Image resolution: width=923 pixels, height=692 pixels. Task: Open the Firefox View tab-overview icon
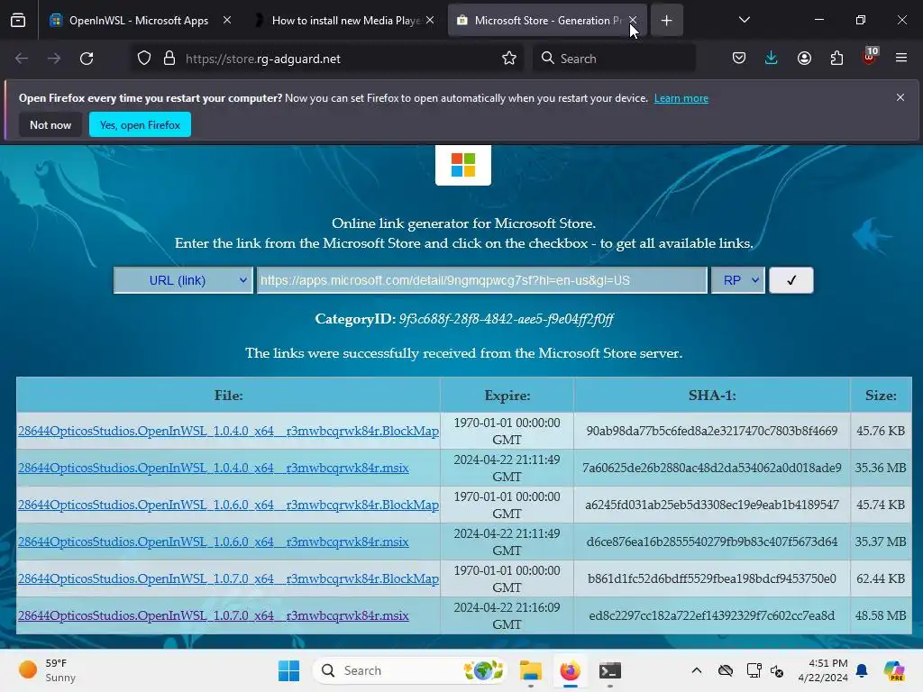[x=18, y=21]
